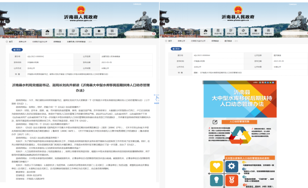Click the previous banner arrow on 专家解读 page
Viewport: 308px width, 188px height.
pos(8,21)
